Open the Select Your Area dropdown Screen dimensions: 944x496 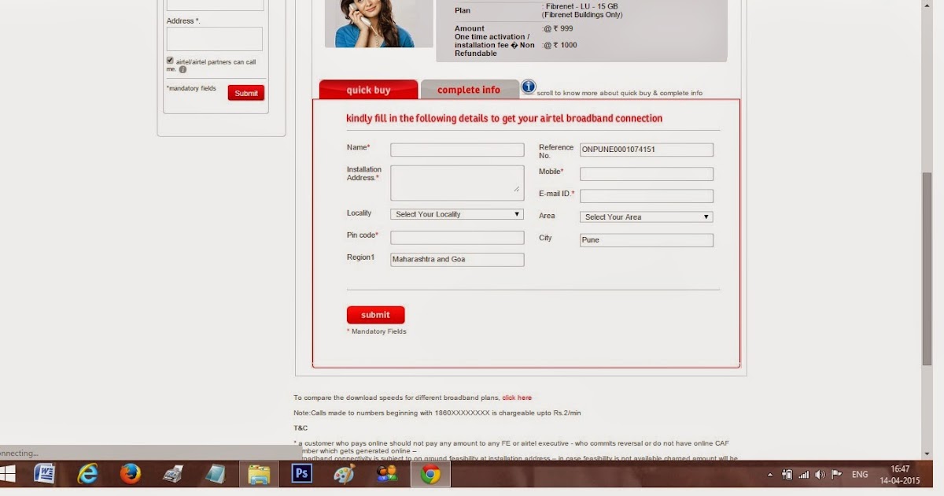[x=647, y=217]
